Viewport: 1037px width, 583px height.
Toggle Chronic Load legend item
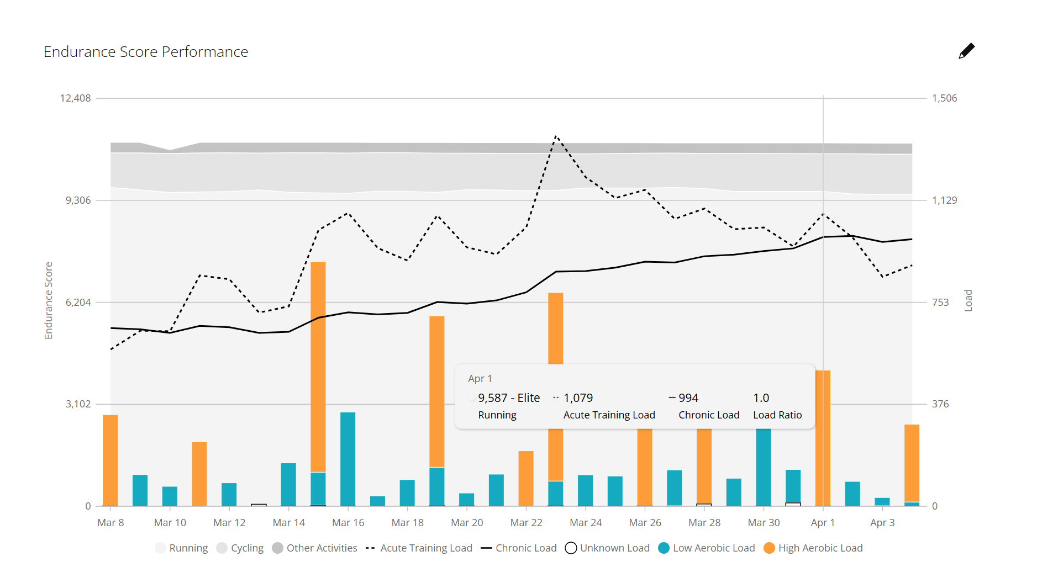click(x=519, y=548)
